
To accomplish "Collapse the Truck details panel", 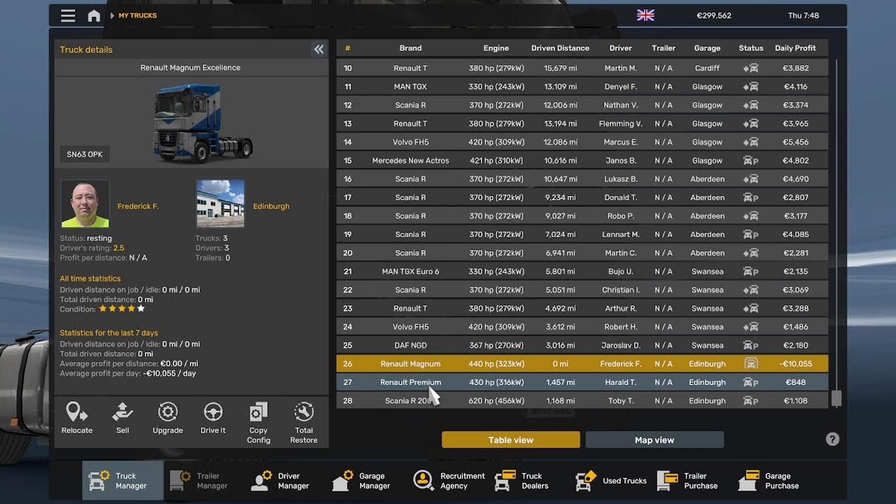I will (318, 49).
